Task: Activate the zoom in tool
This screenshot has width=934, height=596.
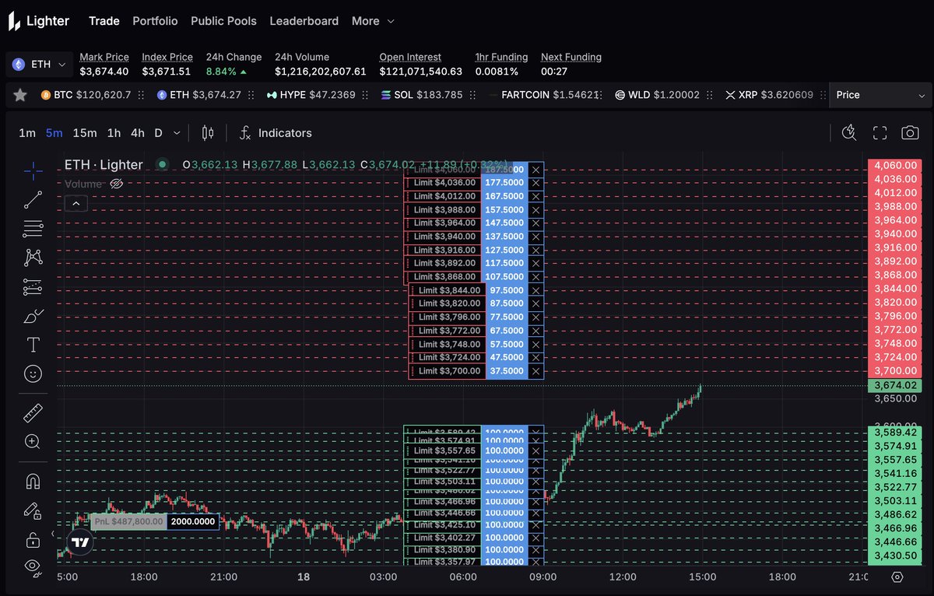Action: [33, 442]
